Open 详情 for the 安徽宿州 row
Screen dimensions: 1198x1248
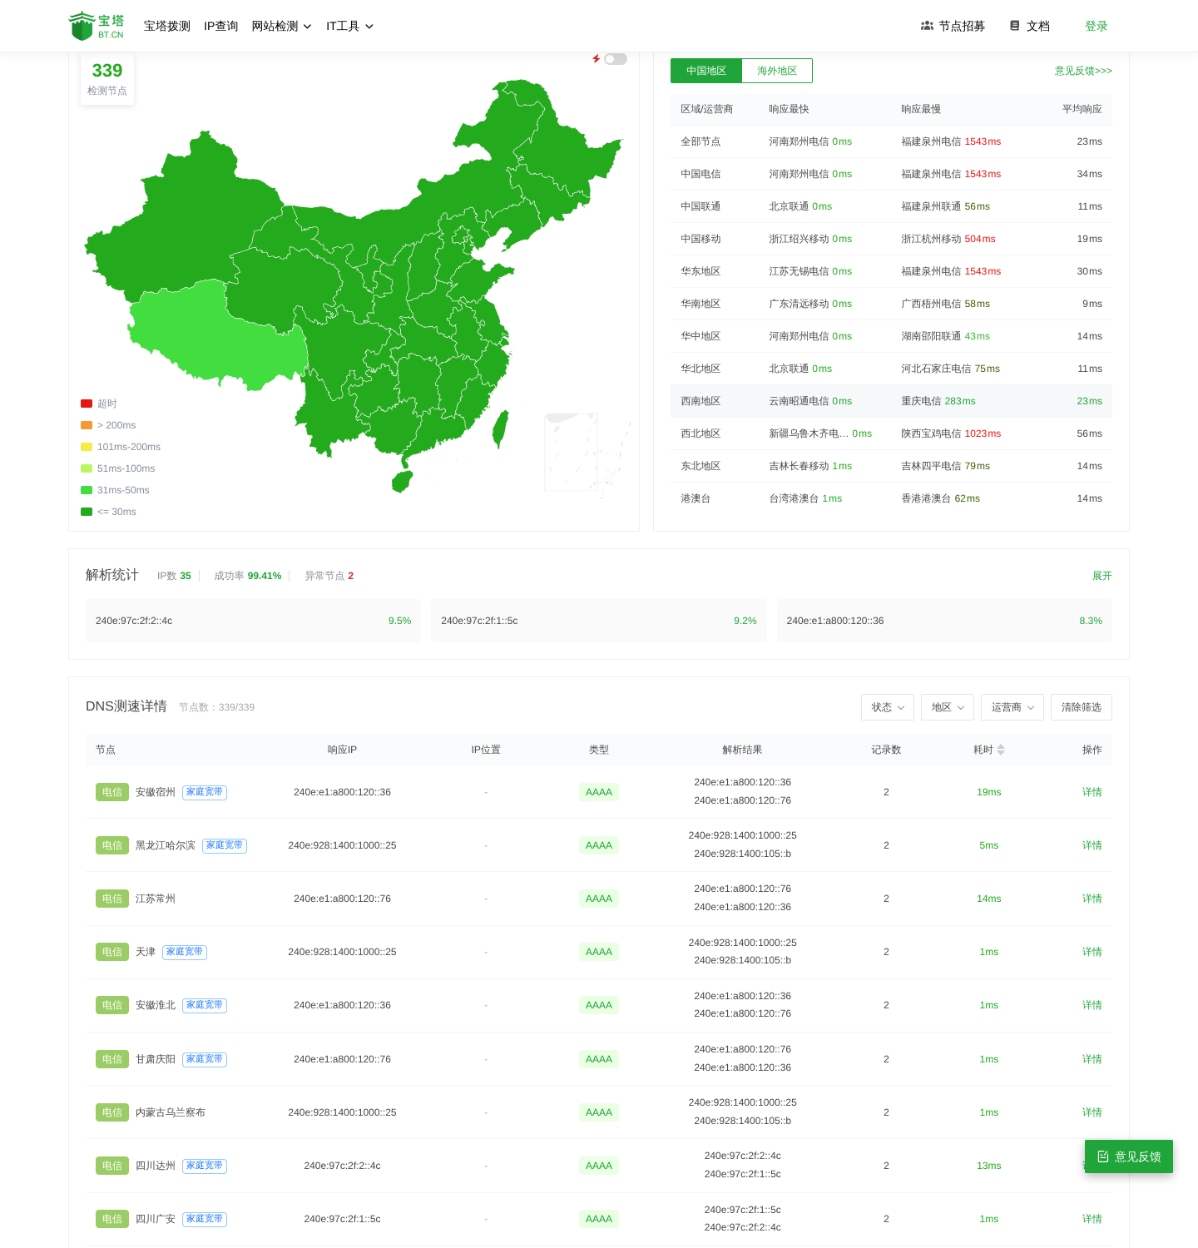[1092, 792]
